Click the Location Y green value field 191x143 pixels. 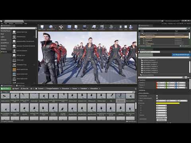click(171, 83)
